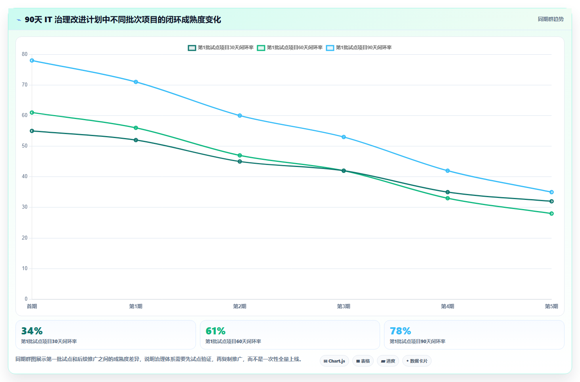Click the 表格 tag
580x382 pixels.
pyautogui.click(x=363, y=361)
